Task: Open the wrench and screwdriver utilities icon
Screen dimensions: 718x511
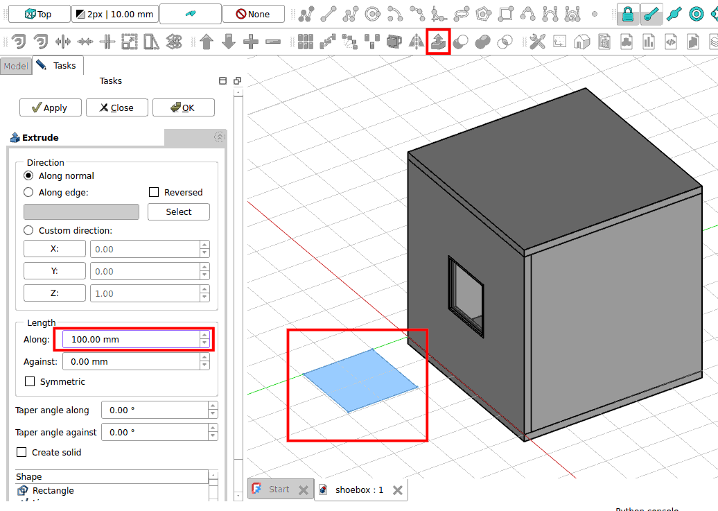Action: pos(537,42)
